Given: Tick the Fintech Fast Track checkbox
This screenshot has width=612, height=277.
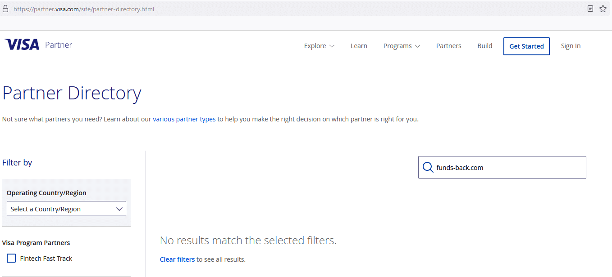Looking at the screenshot, I should coord(11,258).
